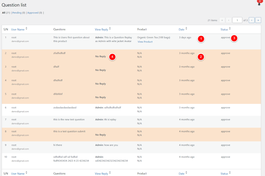Click sort arrows beside top Status header
This screenshot has height=176, width=265.
[230, 29]
